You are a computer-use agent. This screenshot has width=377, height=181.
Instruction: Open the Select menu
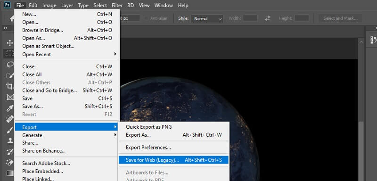100,5
